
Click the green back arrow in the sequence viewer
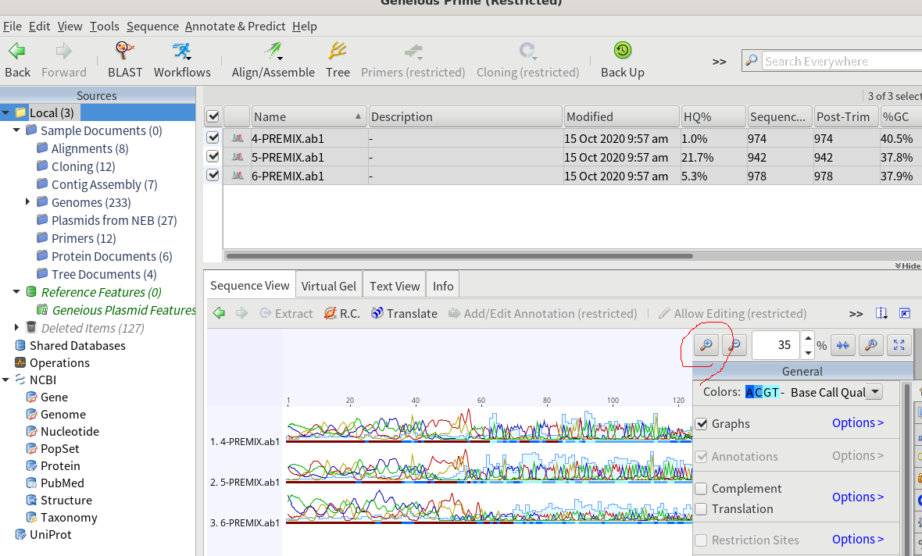pos(220,313)
